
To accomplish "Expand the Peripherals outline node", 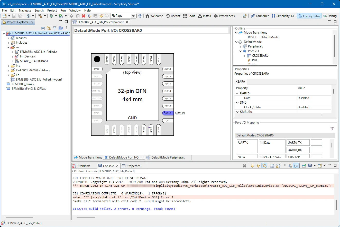I will (240, 46).
